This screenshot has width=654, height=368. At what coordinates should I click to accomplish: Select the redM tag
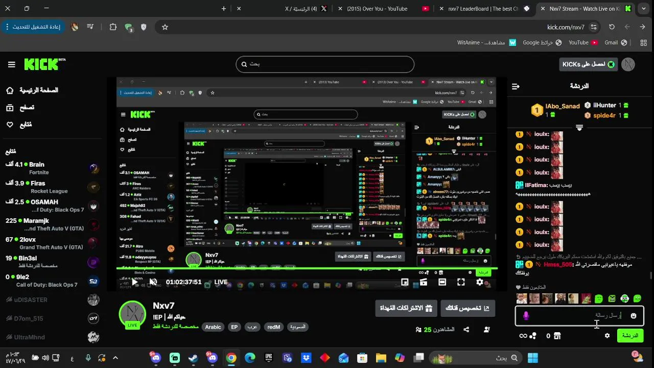[274, 327]
